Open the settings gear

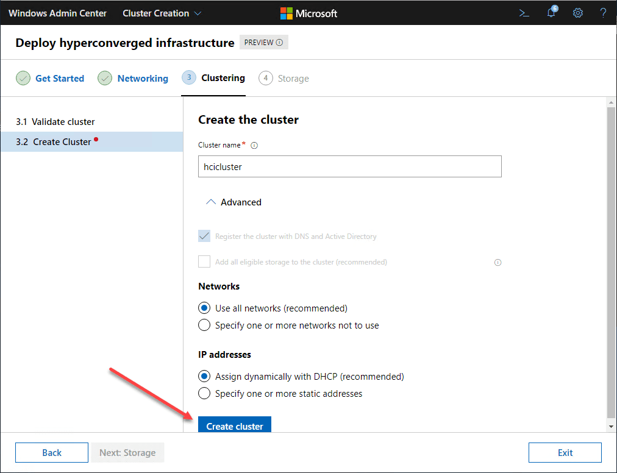pos(577,13)
